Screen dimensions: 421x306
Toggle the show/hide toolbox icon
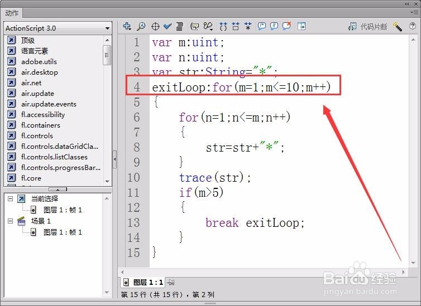(x=302, y=26)
